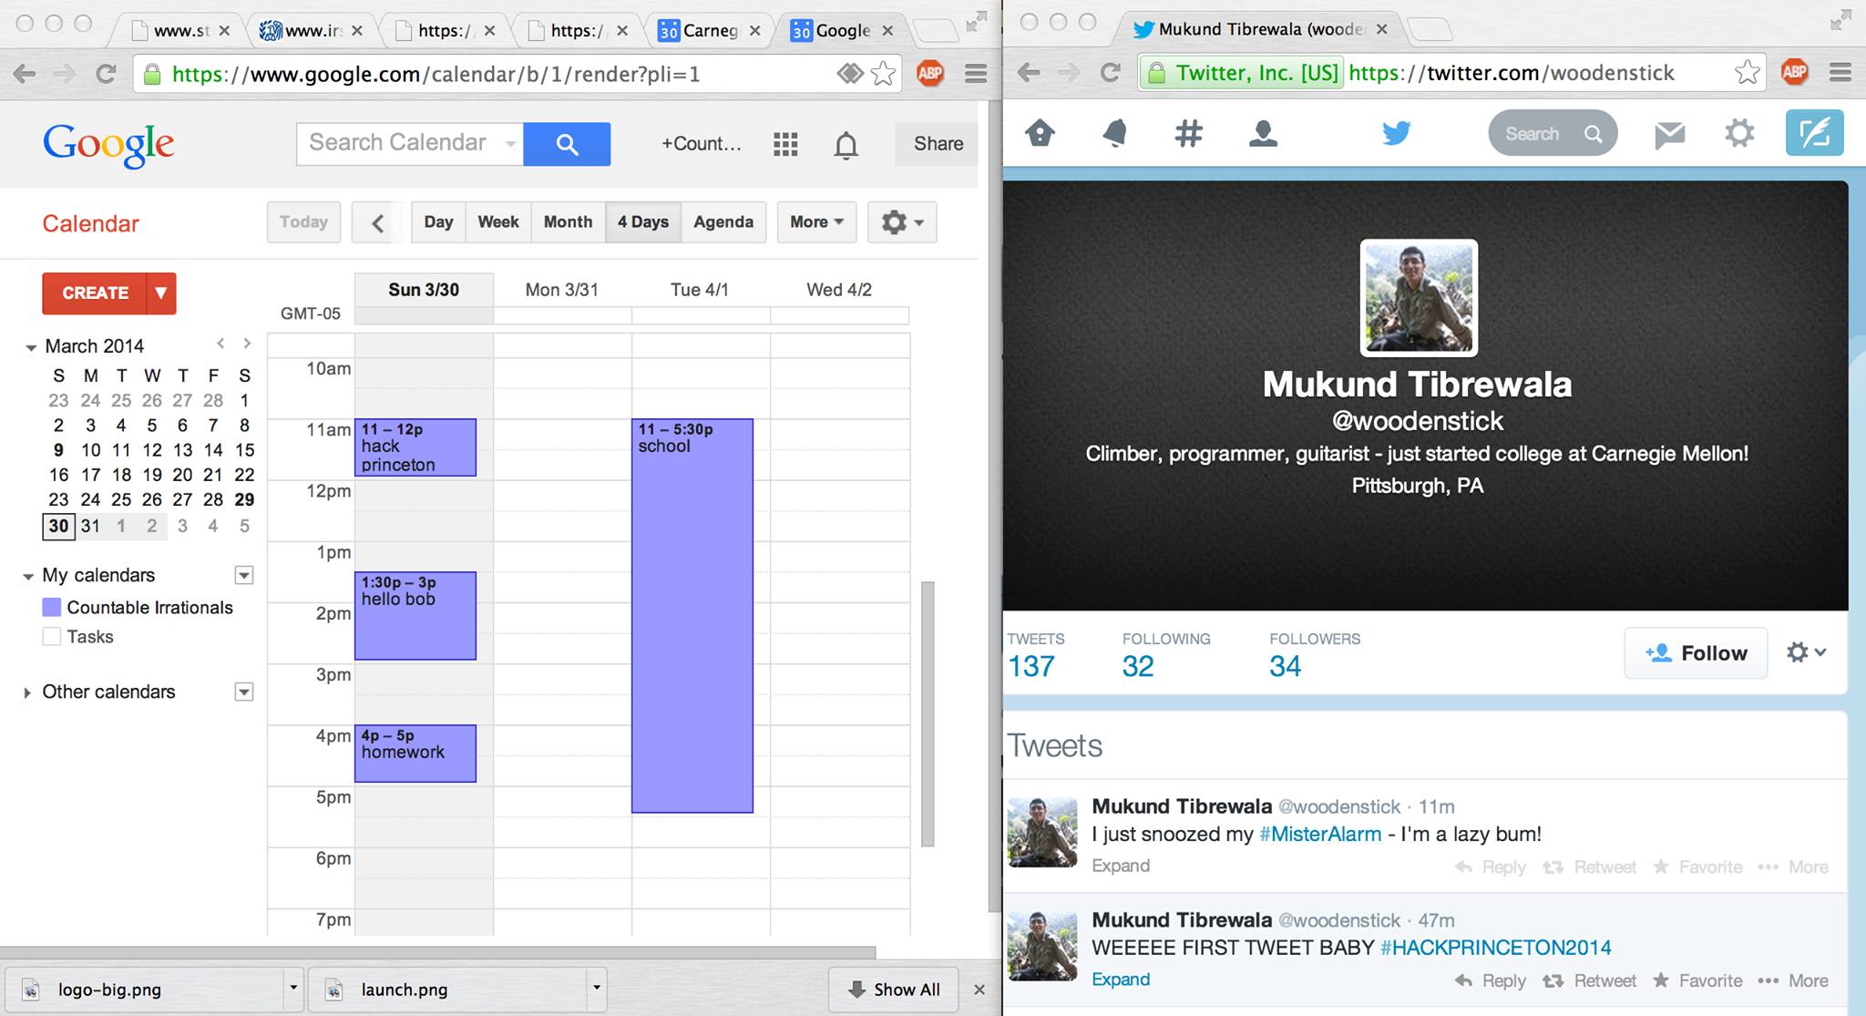This screenshot has width=1866, height=1016.
Task: Click the Twitter Discover hashtag icon
Action: click(x=1187, y=134)
